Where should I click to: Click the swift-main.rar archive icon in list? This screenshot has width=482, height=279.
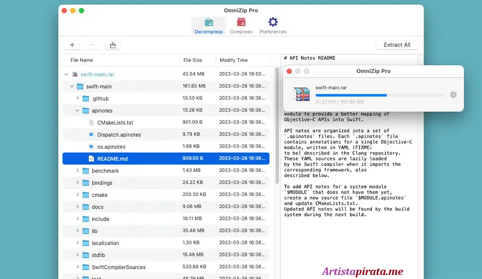[75, 74]
